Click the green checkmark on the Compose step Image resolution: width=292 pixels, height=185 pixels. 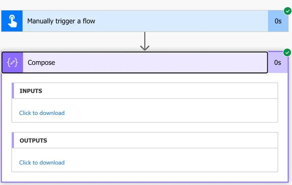pyautogui.click(x=287, y=52)
